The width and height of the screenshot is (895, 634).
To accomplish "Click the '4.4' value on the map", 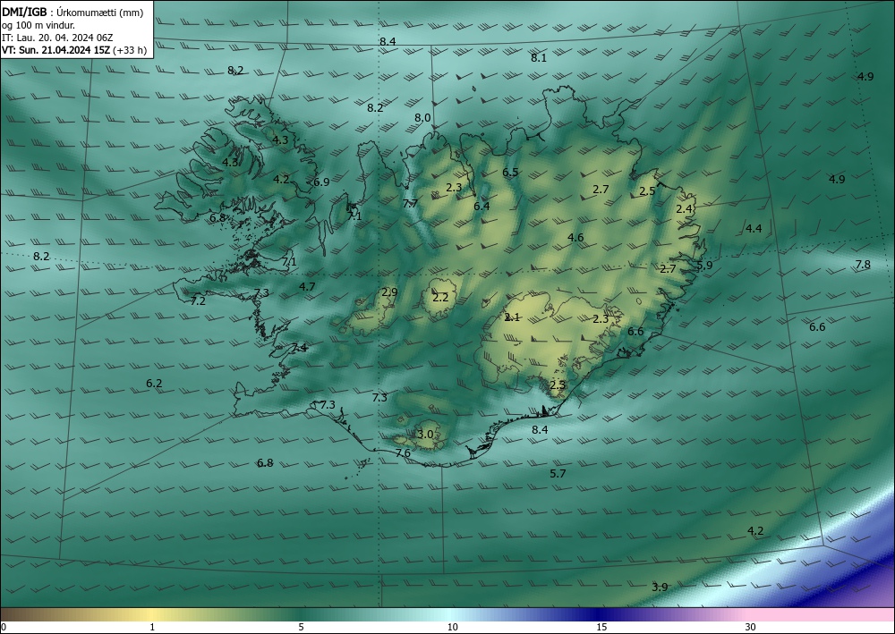I will [754, 228].
